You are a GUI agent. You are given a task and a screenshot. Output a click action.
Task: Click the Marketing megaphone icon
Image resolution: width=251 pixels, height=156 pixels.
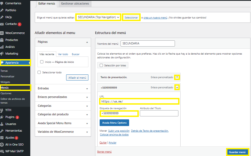point(2,54)
